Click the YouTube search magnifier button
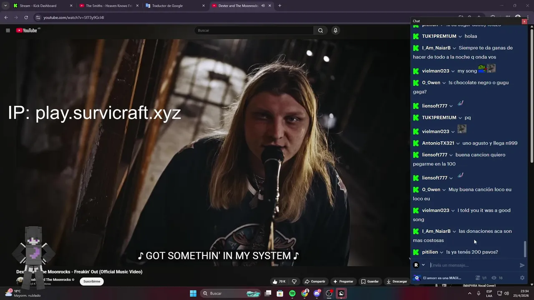534x300 pixels. coord(320,30)
